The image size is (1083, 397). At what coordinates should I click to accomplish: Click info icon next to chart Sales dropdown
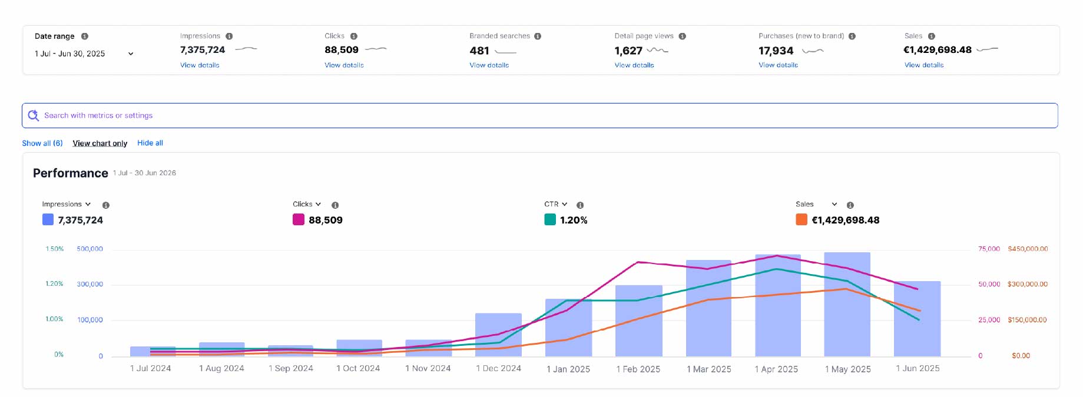click(x=850, y=205)
